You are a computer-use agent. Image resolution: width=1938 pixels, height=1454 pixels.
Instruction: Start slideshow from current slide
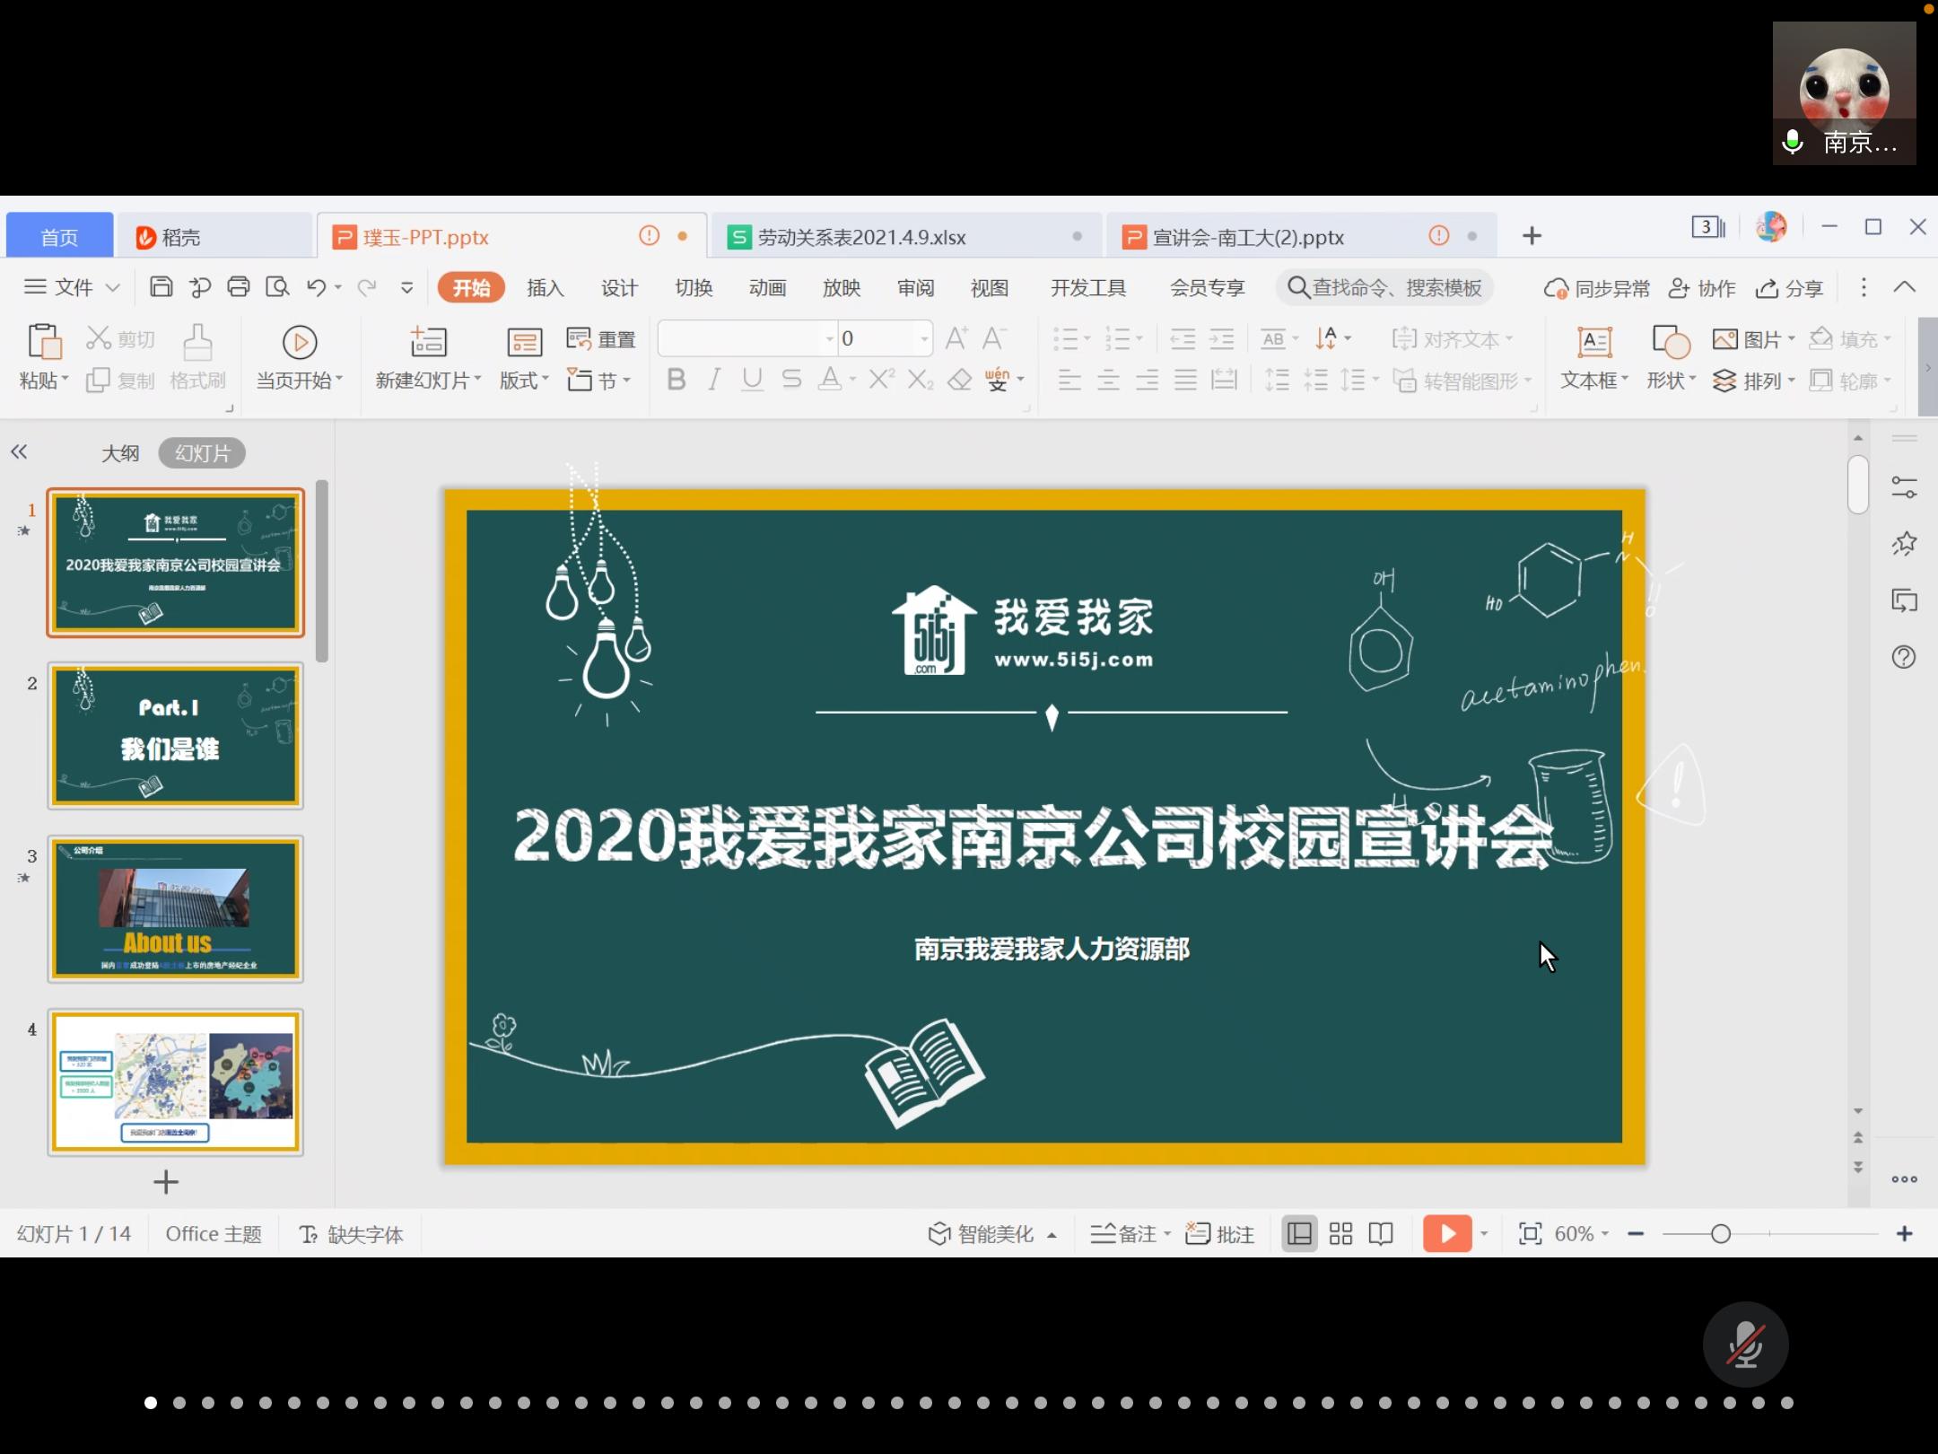pyautogui.click(x=300, y=357)
